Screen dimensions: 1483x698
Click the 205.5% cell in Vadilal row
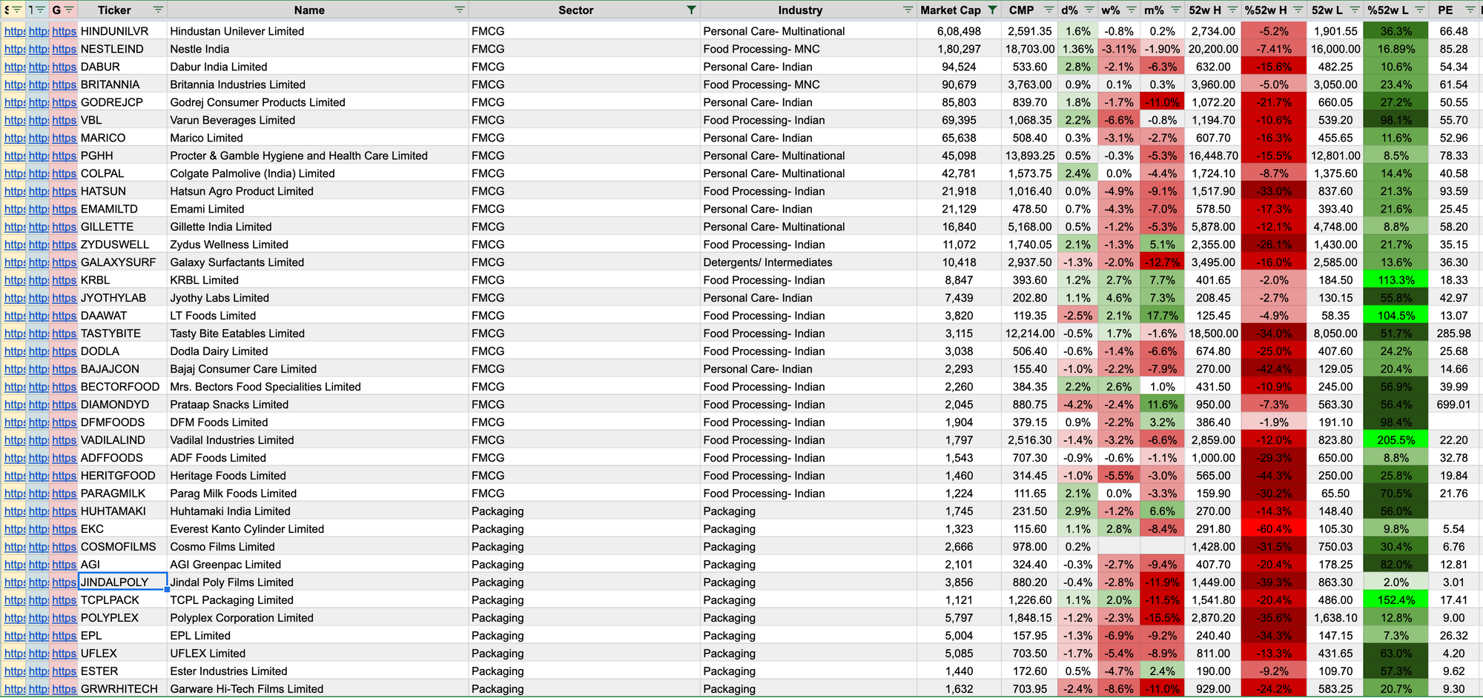[1396, 440]
